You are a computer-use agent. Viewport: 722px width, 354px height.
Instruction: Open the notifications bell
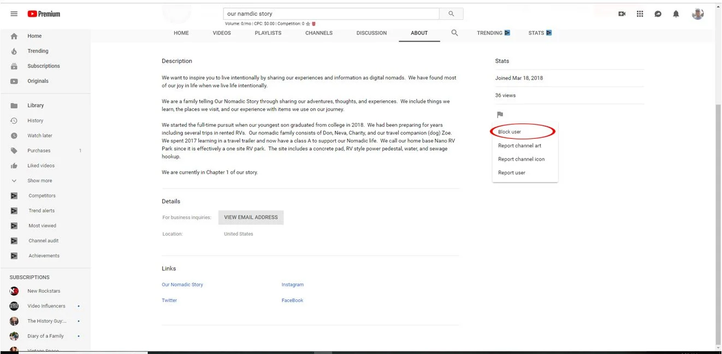pos(676,14)
